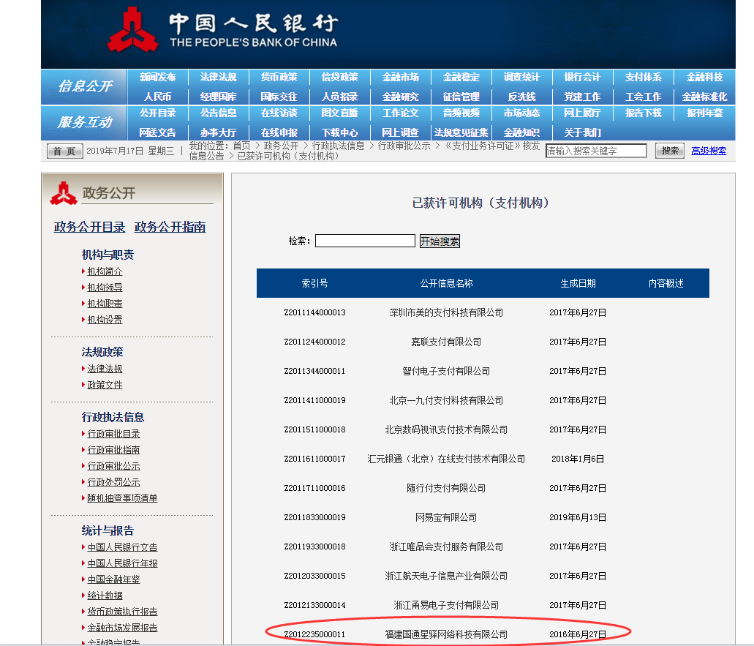Image resolution: width=754 pixels, height=646 pixels.
Task: Focus the 检索 institution search box
Action: [365, 241]
